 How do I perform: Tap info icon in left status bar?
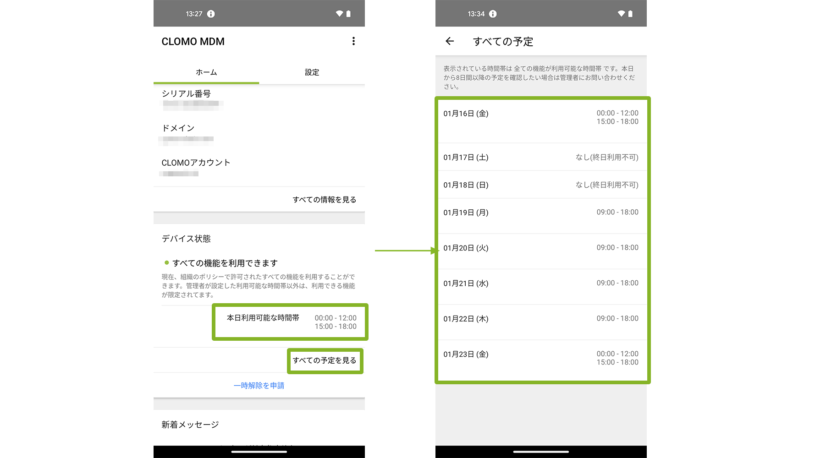click(x=211, y=14)
